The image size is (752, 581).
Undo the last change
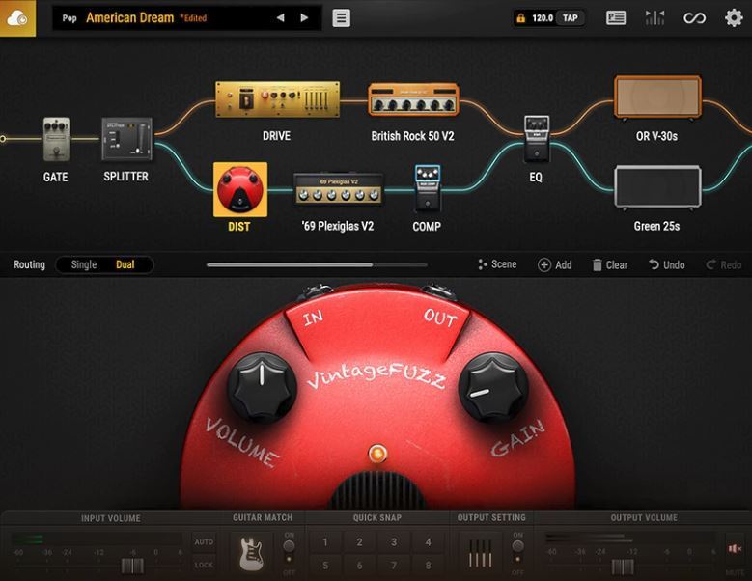point(667,264)
